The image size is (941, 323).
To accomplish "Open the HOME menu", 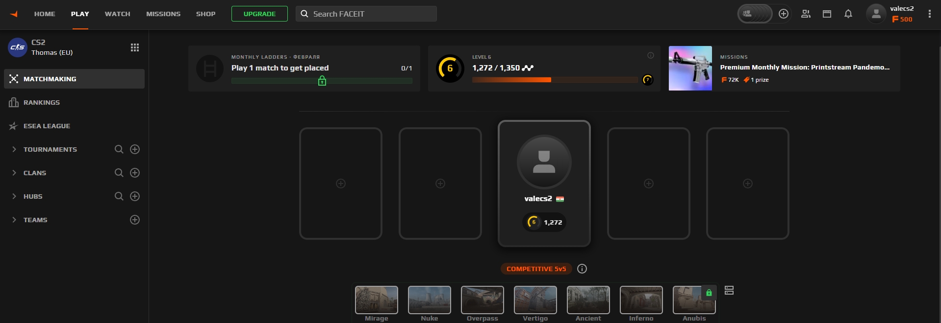I will pyautogui.click(x=45, y=14).
